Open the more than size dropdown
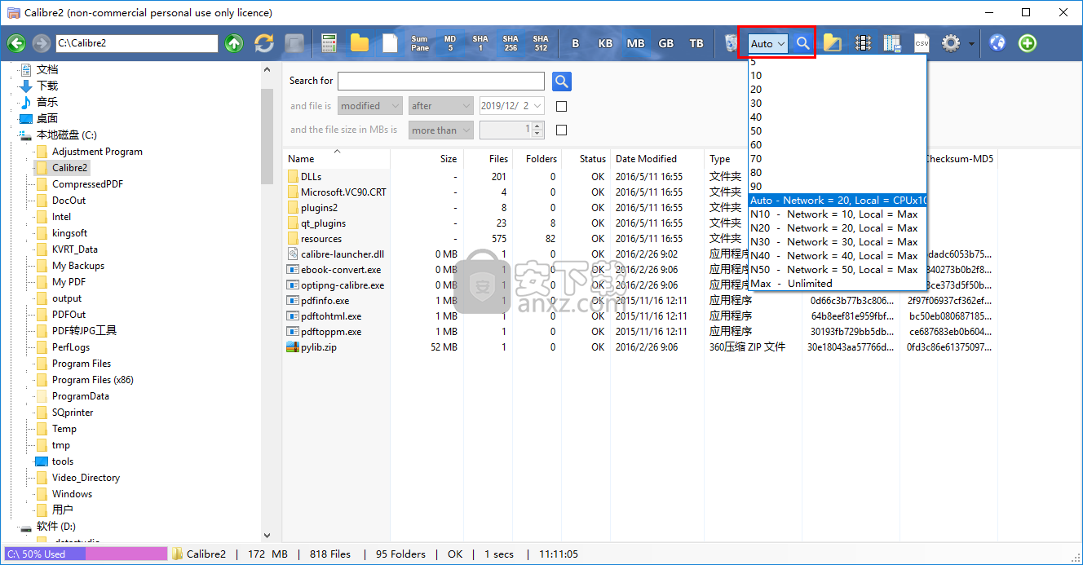Image resolution: width=1083 pixels, height=565 pixels. tap(441, 130)
